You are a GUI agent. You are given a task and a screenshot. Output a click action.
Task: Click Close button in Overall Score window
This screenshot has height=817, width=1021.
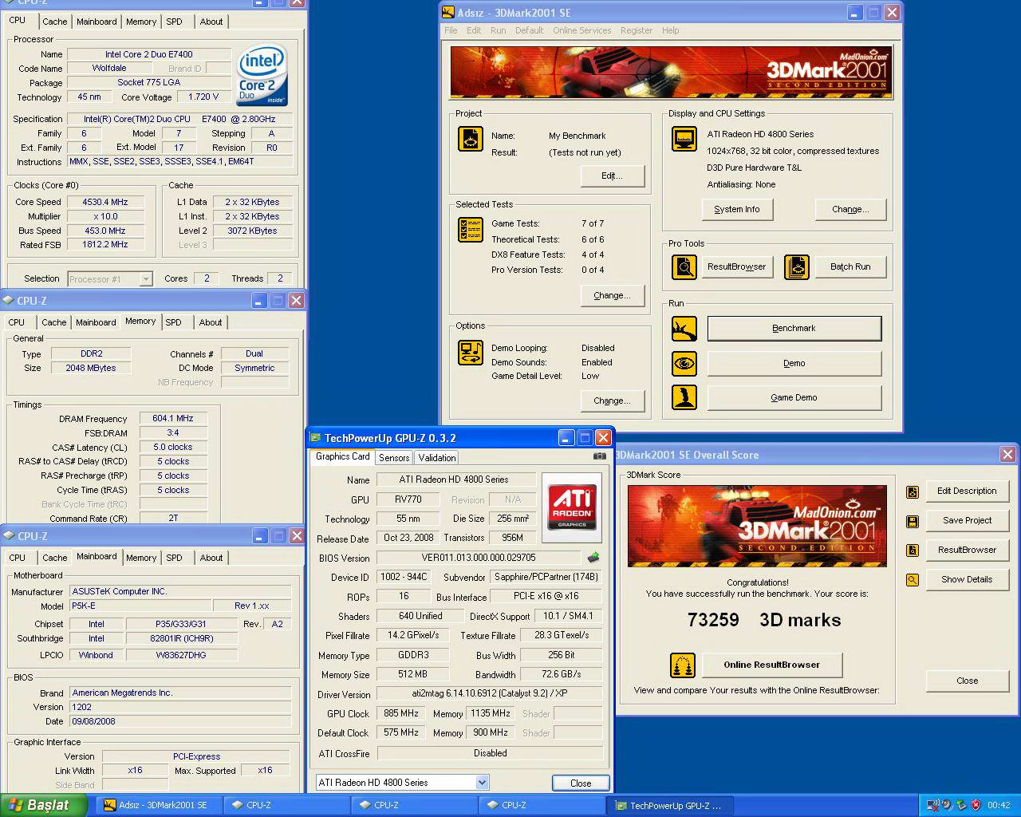pos(967,681)
